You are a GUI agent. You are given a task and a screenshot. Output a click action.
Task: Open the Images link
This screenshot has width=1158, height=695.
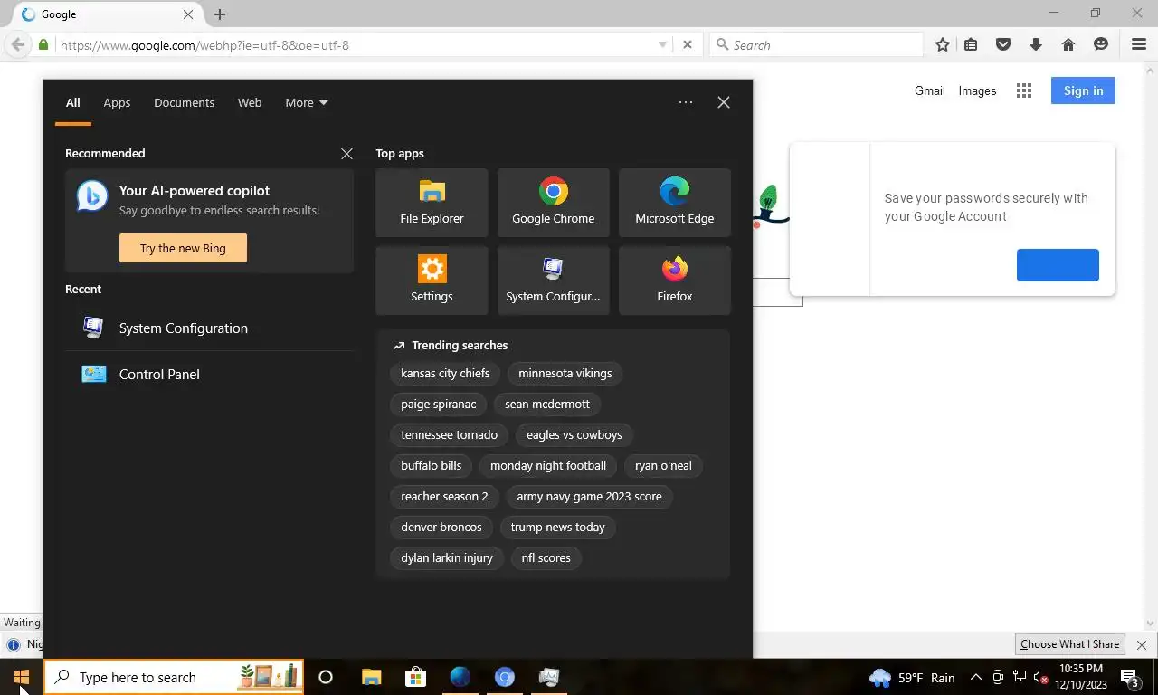pos(977,90)
